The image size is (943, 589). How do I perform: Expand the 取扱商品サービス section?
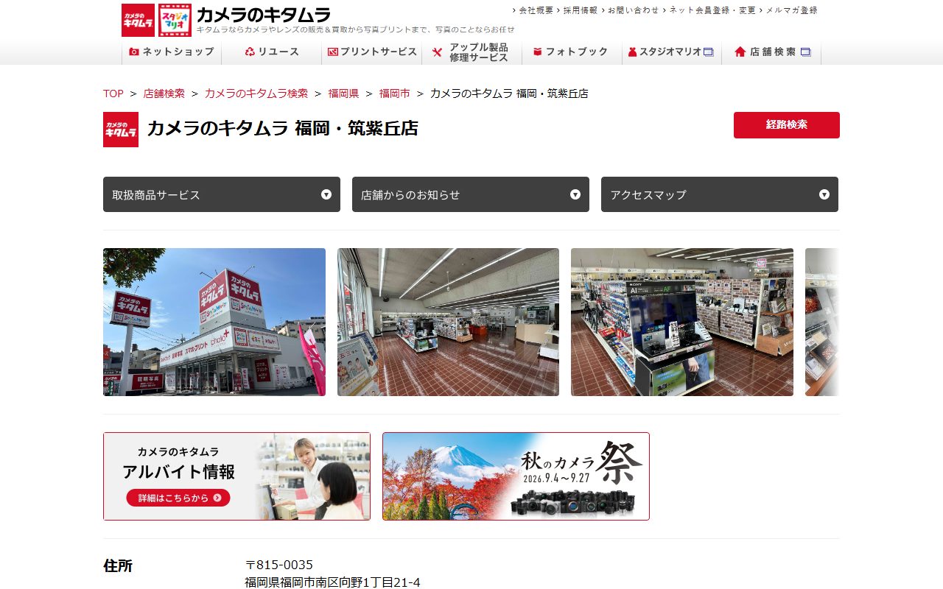coord(222,194)
